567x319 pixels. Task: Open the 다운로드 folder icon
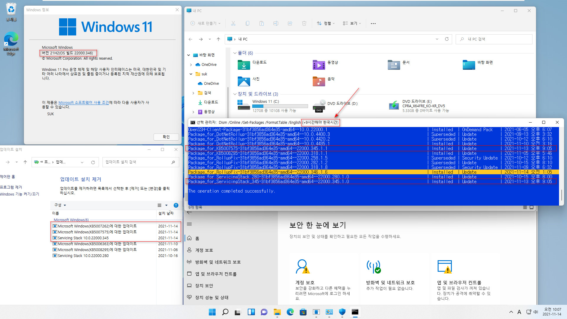[x=244, y=65]
